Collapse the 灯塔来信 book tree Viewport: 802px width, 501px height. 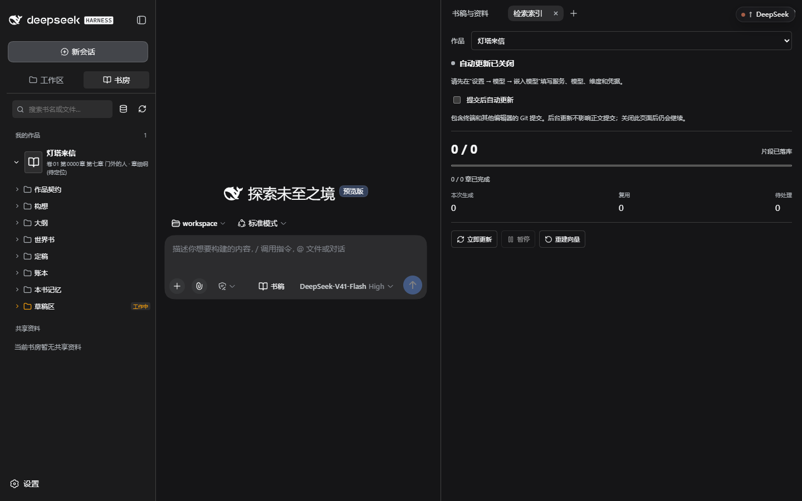click(16, 163)
